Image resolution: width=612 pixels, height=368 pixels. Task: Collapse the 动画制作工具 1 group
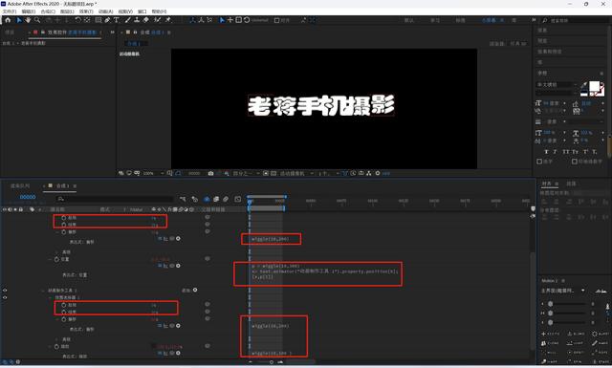43,291
